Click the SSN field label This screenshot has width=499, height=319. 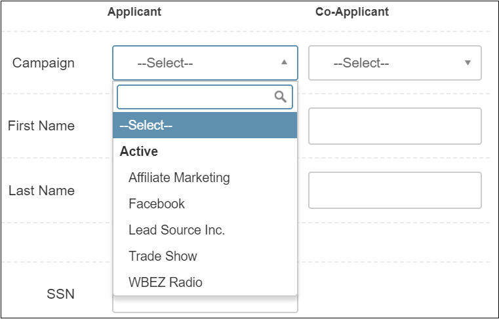[x=60, y=294]
